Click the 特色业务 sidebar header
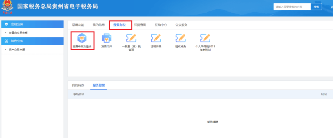The width and height of the screenshot is (333, 138). pos(32,41)
